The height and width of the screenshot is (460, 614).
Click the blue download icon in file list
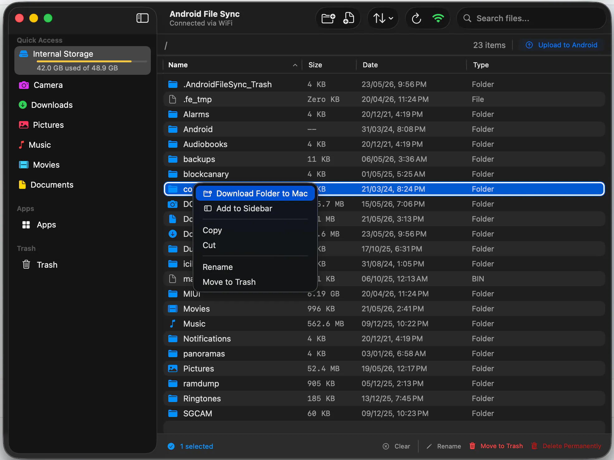[173, 234]
